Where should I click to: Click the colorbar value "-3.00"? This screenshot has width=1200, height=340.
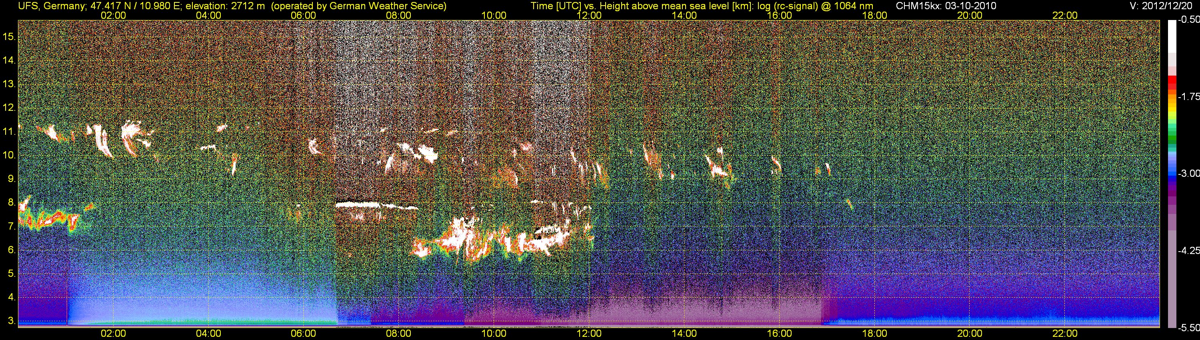(1188, 173)
